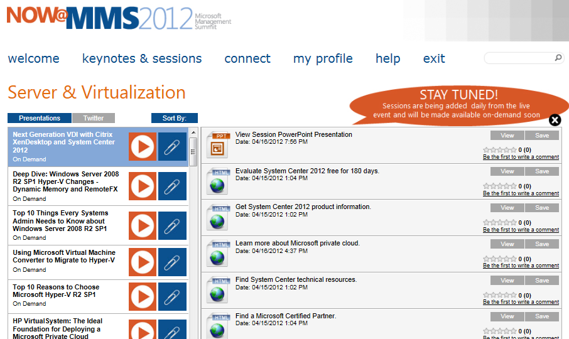
Task: Go to my profile page
Action: pyautogui.click(x=323, y=59)
